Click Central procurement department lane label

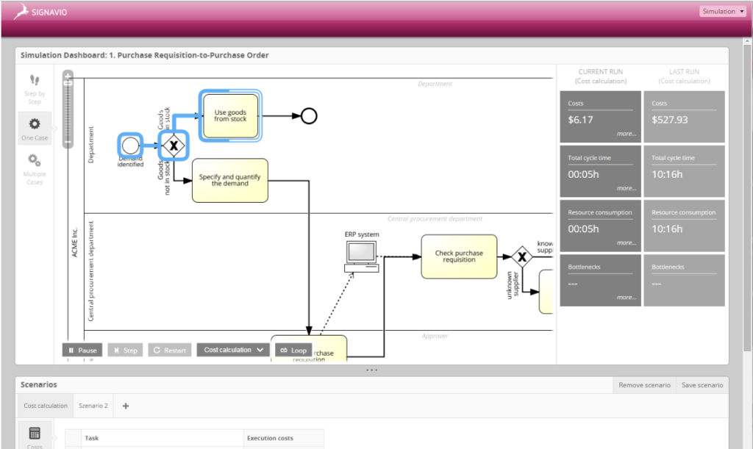91,271
